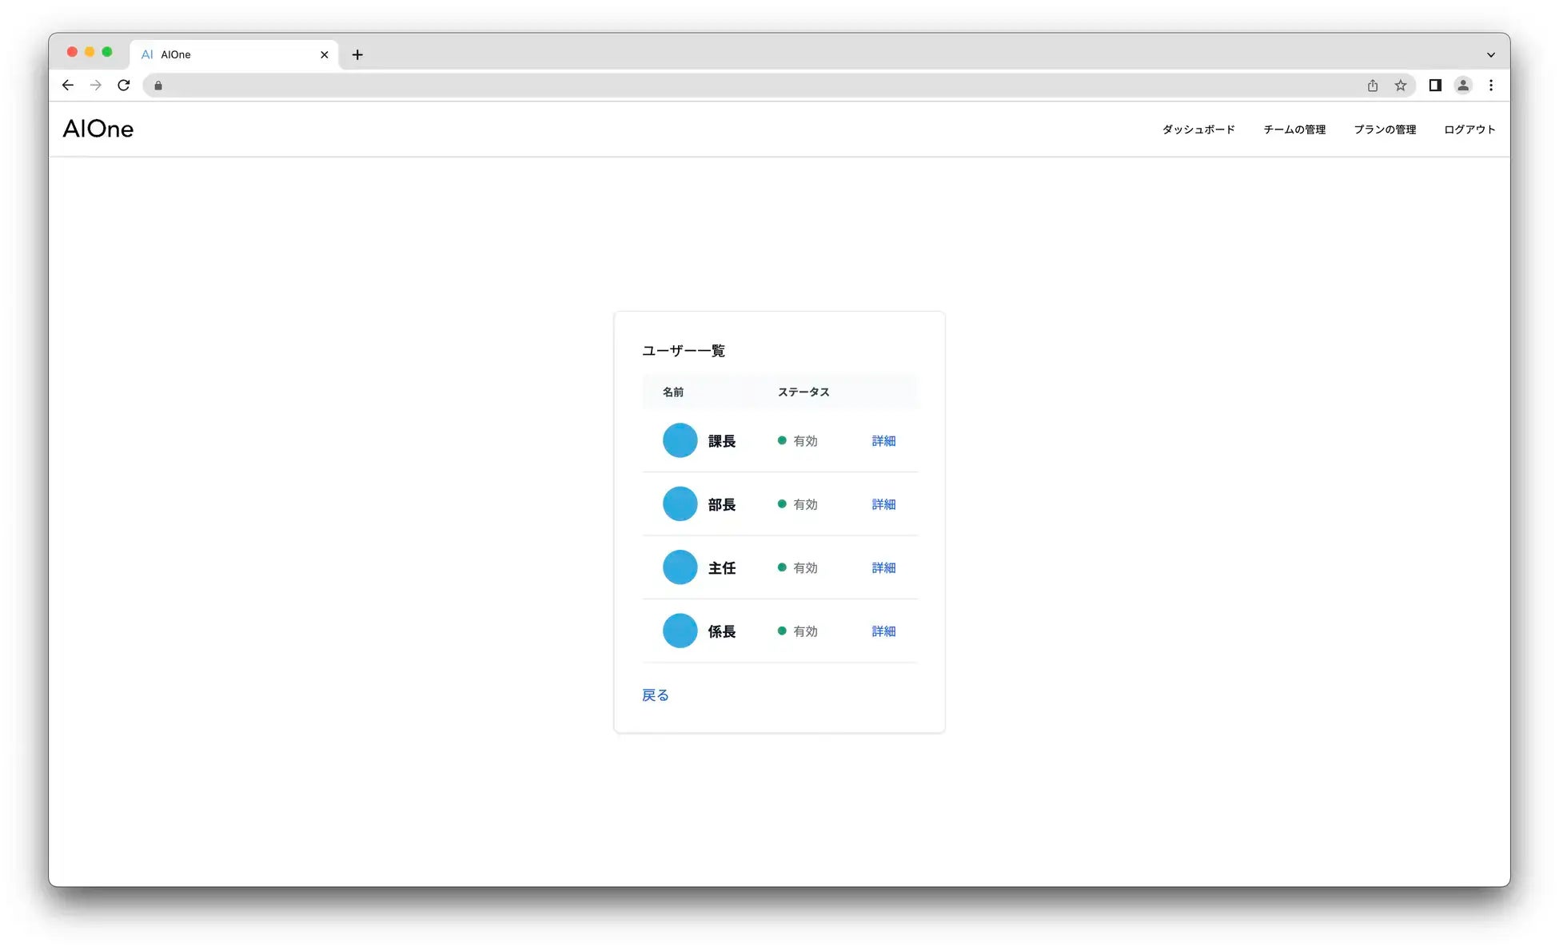1559x951 pixels.
Task: Click the bookmark star icon
Action: [x=1400, y=86]
